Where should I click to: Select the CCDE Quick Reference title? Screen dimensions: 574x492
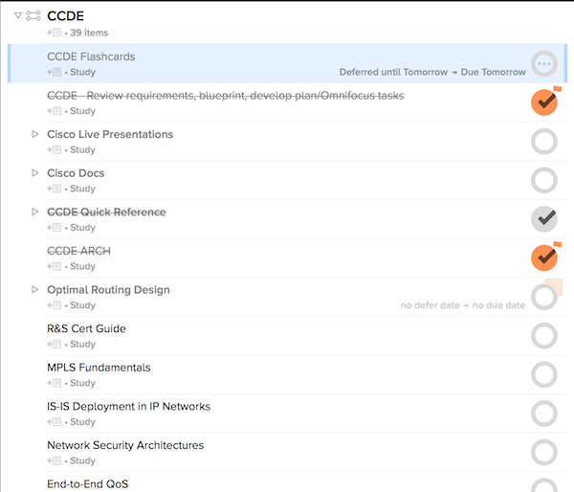coord(106,212)
